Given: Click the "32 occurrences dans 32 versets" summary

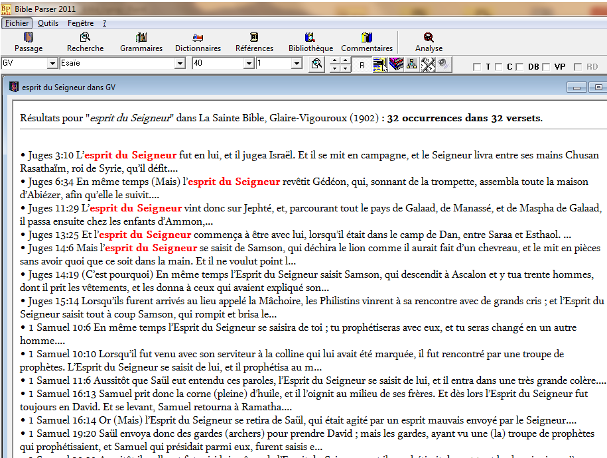Looking at the screenshot, I should [x=464, y=118].
